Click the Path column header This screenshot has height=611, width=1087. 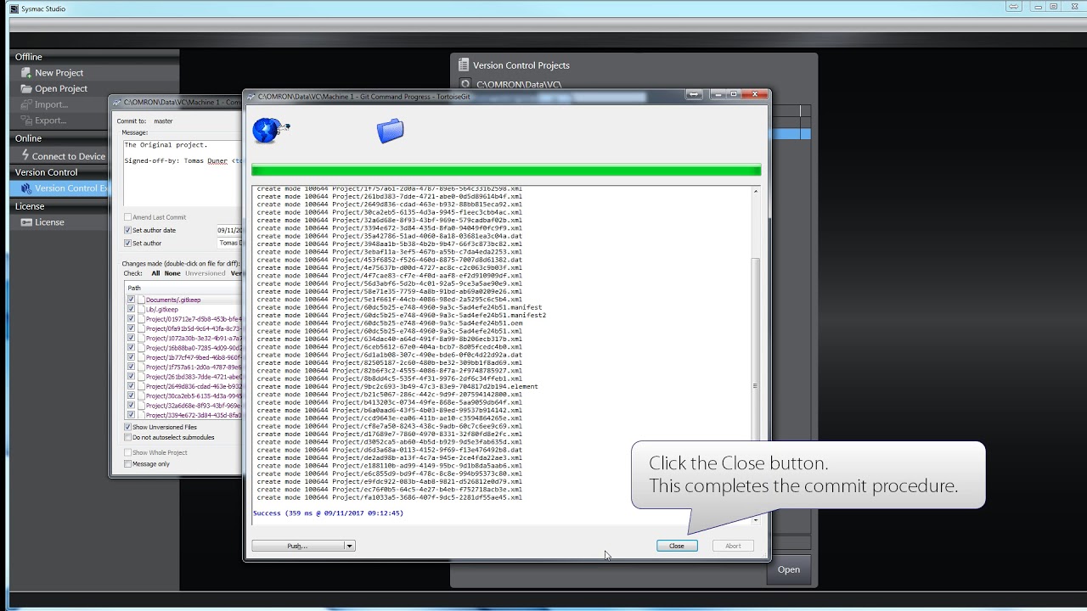pyautogui.click(x=183, y=288)
